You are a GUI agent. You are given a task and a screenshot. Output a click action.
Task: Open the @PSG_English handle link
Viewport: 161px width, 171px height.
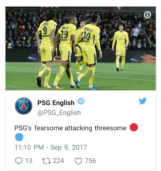pyautogui.click(x=59, y=113)
